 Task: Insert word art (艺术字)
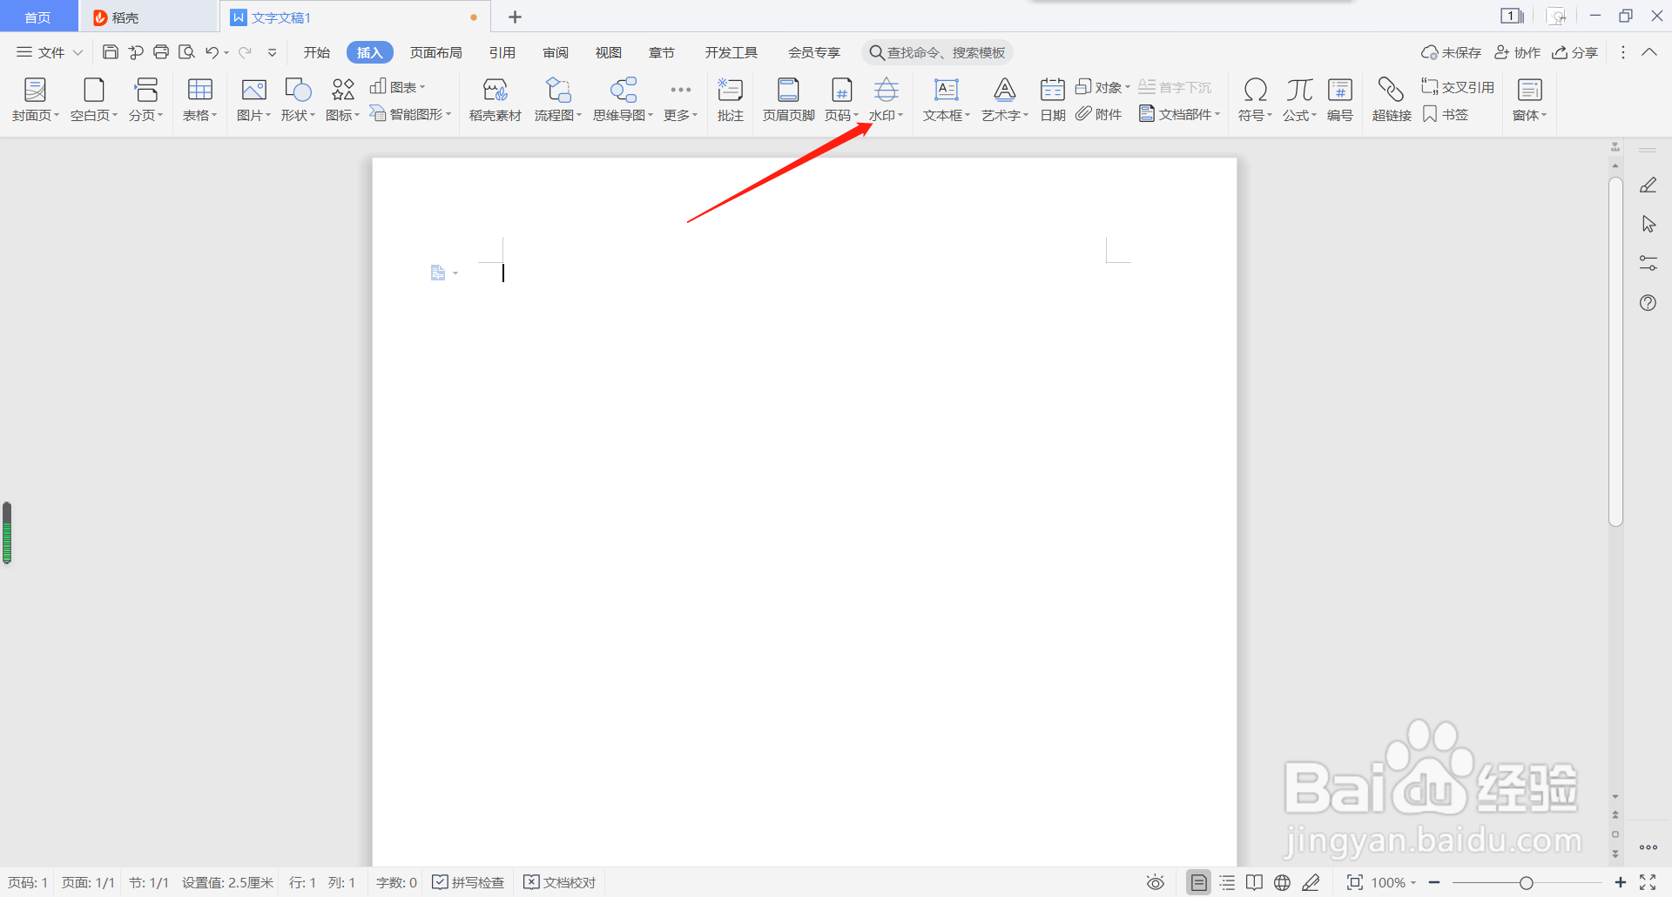1005,99
